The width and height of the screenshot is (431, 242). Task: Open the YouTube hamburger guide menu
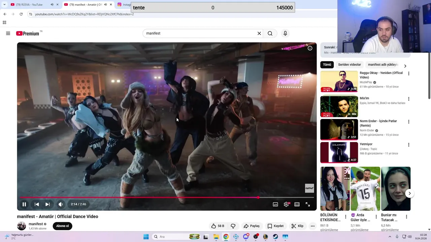[x=8, y=33]
